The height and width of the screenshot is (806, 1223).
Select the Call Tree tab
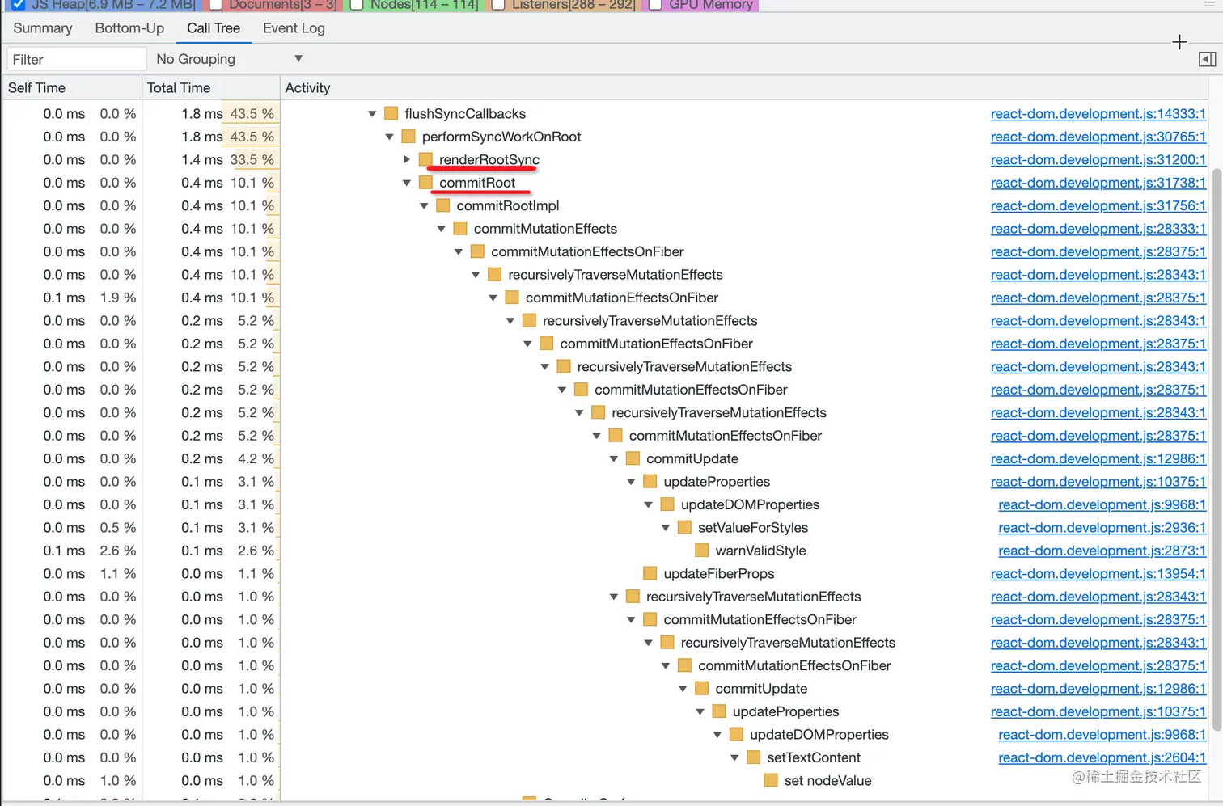point(214,28)
